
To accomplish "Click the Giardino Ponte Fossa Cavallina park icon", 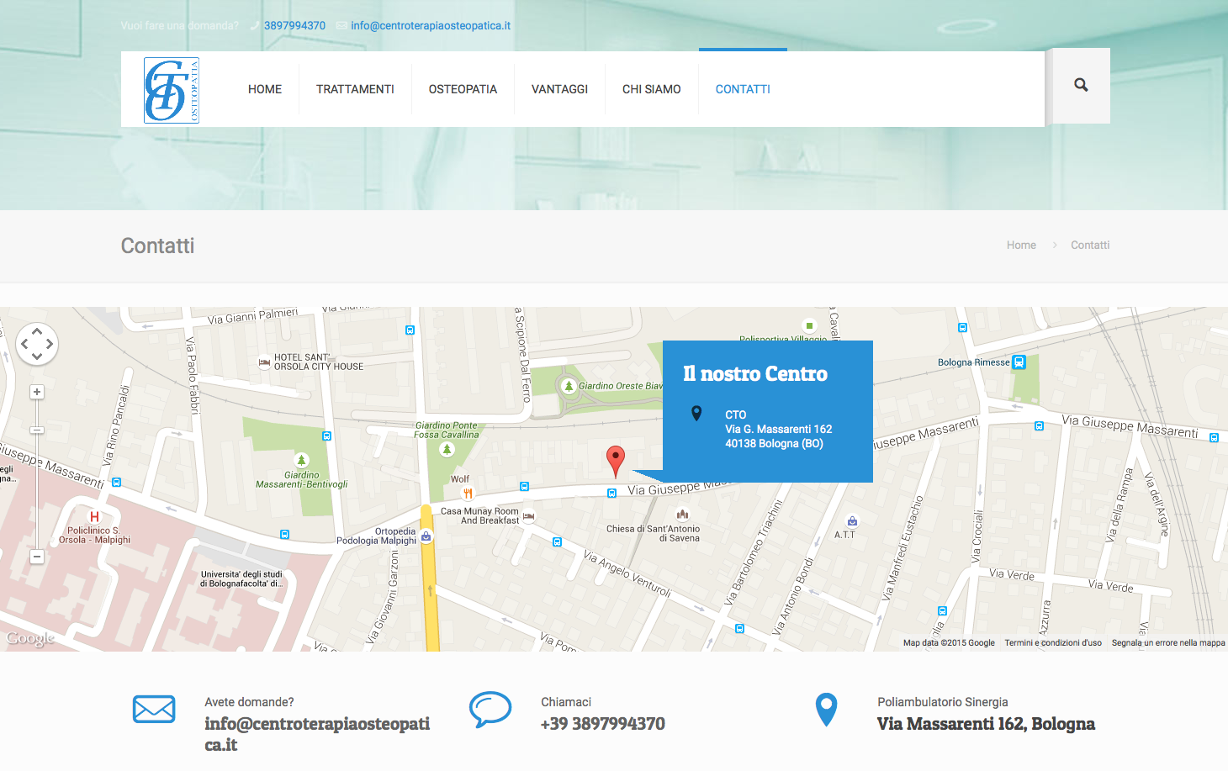I will 447,450.
